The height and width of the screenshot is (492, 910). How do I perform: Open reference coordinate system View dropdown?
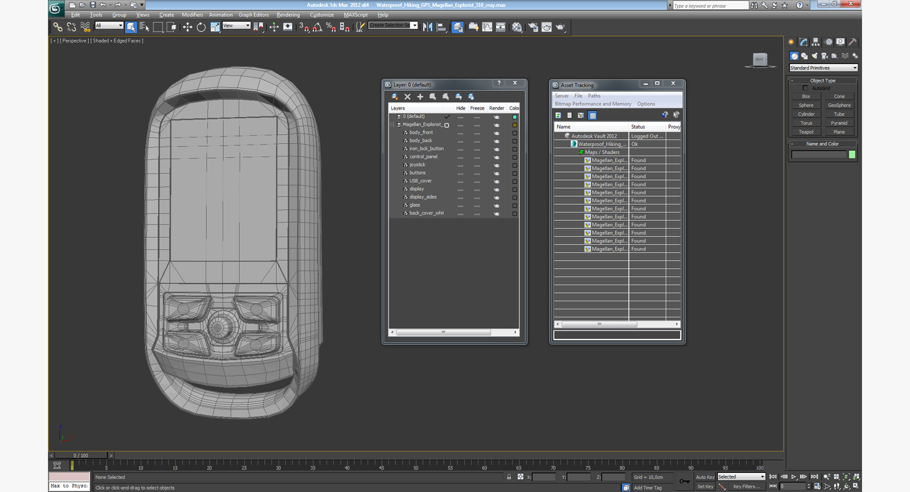pos(236,26)
